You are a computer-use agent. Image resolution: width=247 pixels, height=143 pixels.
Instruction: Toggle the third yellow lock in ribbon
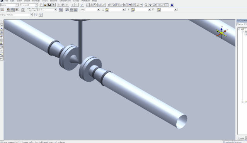(159, 10)
